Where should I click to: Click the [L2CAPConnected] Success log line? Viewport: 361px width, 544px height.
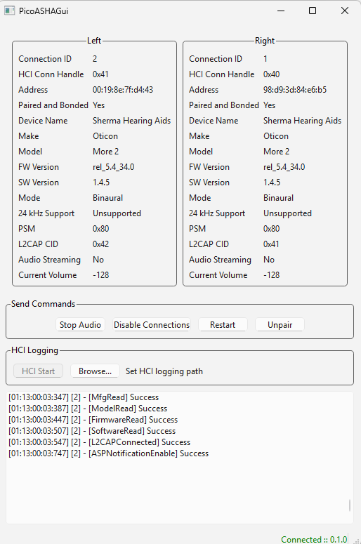[x=99, y=442]
